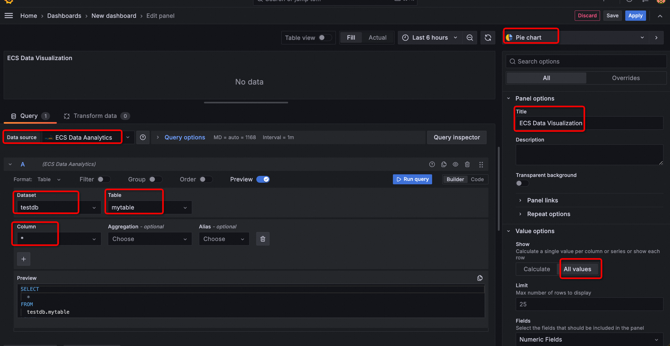Enable the Filter switch

click(x=104, y=179)
